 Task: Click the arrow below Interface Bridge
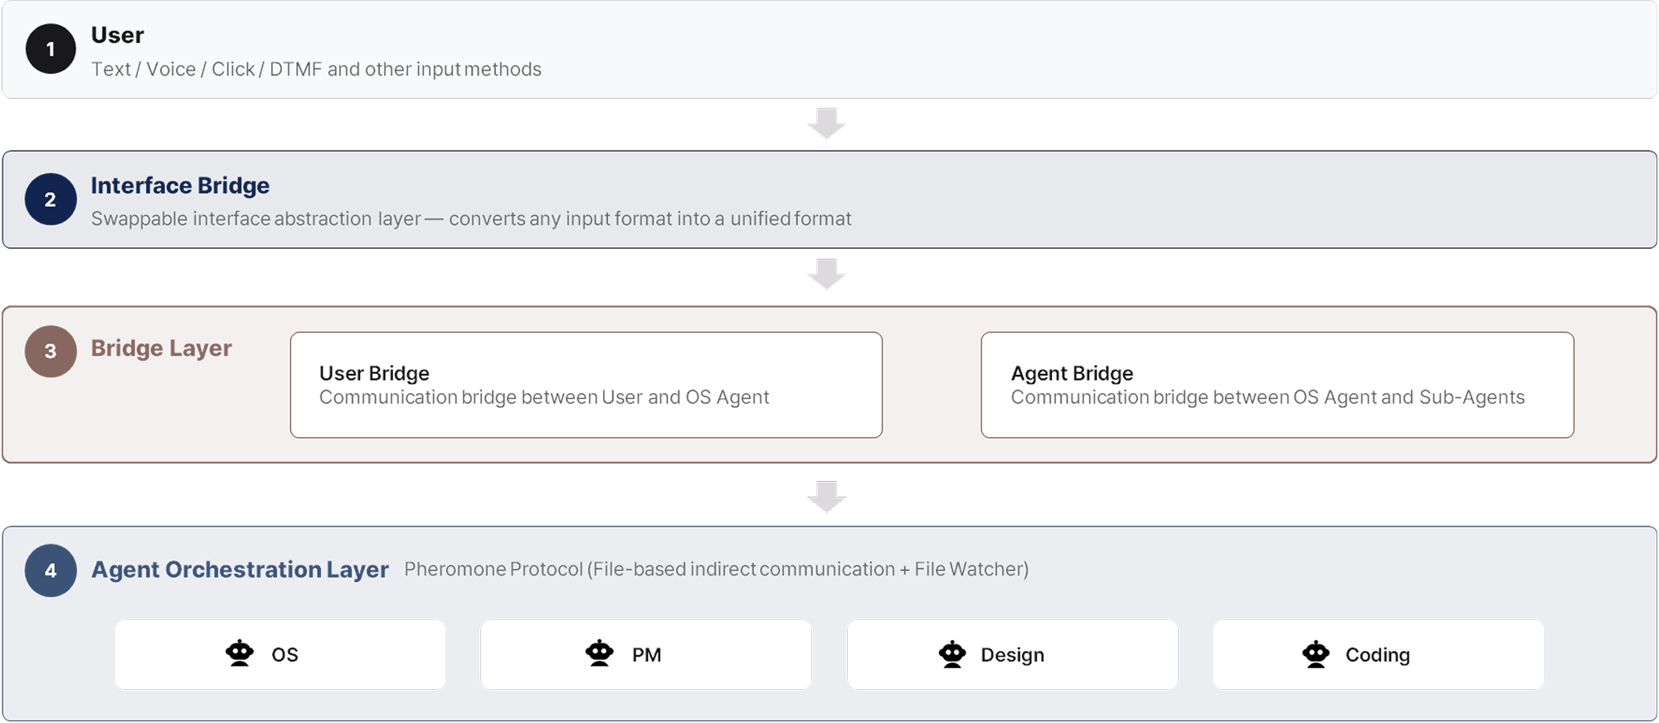(826, 274)
